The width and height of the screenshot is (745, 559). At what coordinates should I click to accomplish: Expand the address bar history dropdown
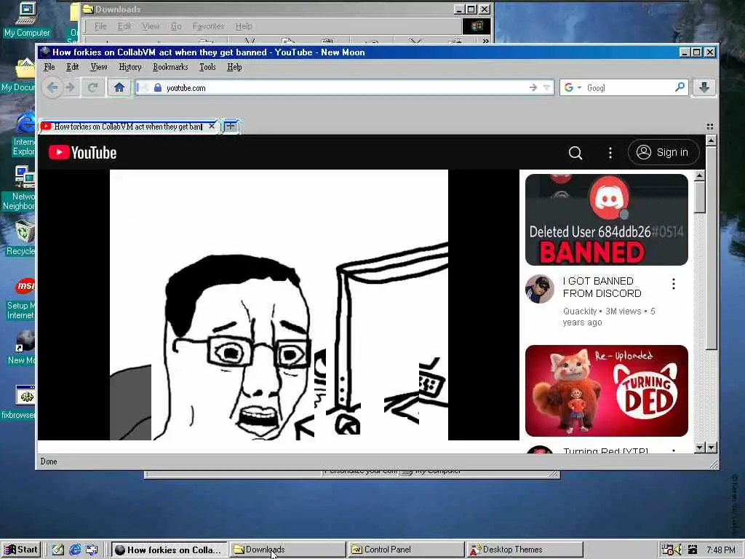click(547, 87)
